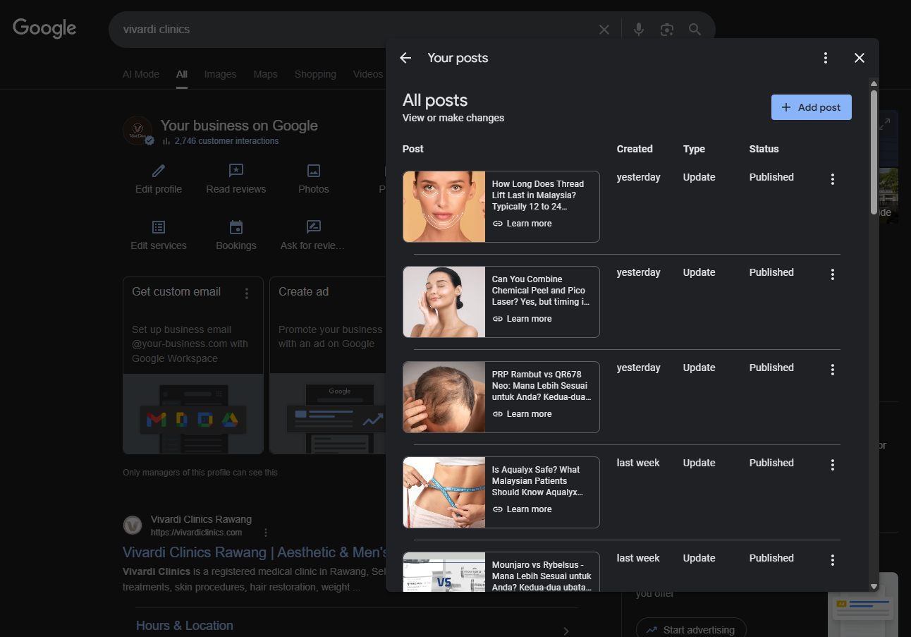Click the Ask for reviews icon
Screen dimensions: 911x637
tap(312, 227)
